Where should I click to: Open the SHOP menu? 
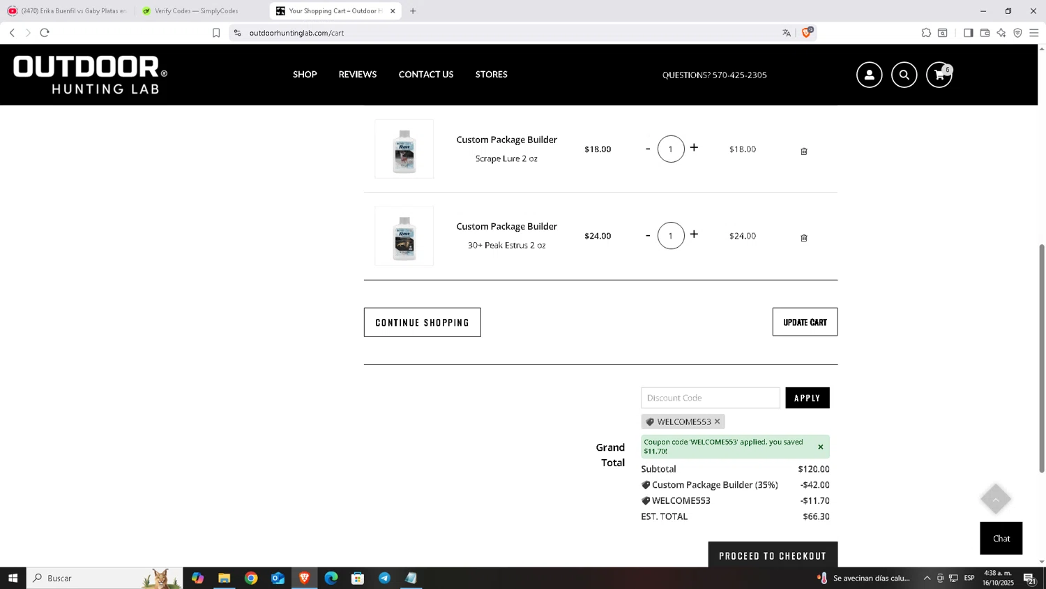[x=305, y=75]
